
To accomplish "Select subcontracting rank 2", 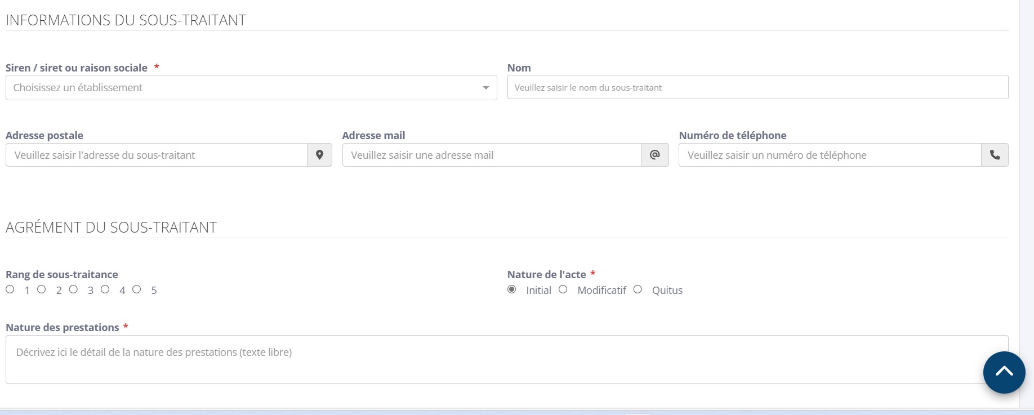I will [x=42, y=289].
